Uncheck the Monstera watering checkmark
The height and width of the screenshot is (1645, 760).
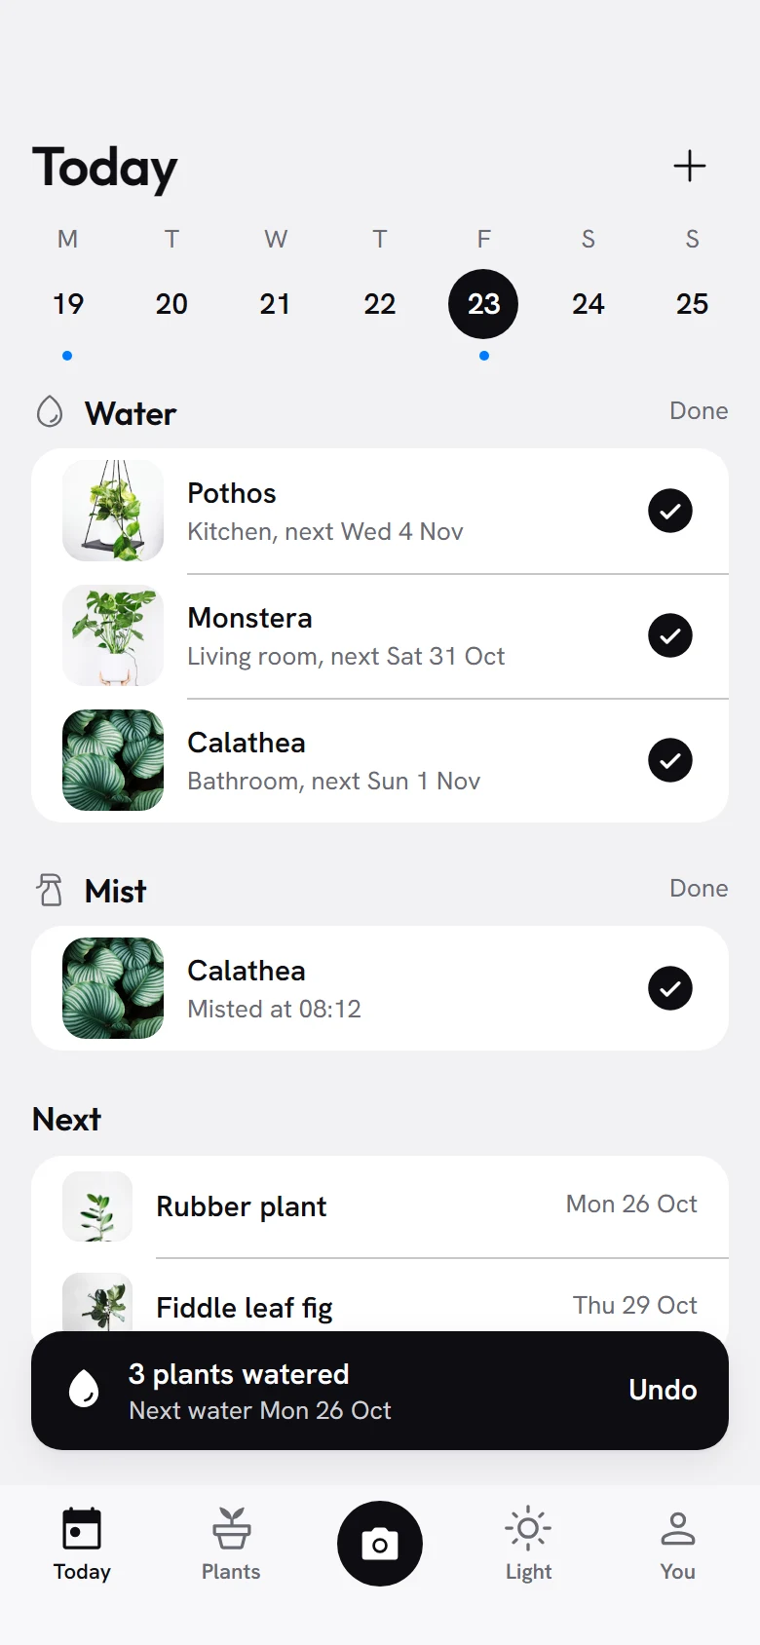[670, 635]
